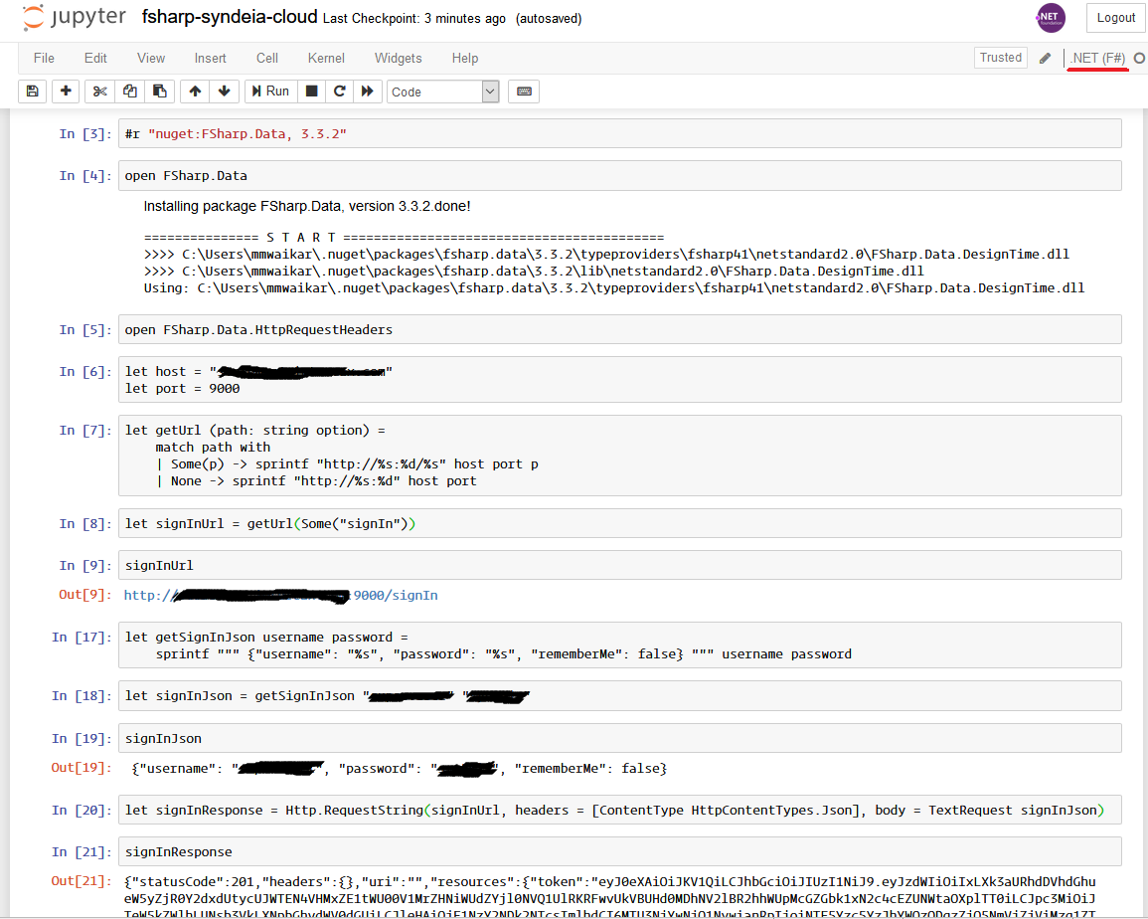Select the let signInJson cell In [18]
Screen dimensions: 1148x919
click(x=619, y=695)
